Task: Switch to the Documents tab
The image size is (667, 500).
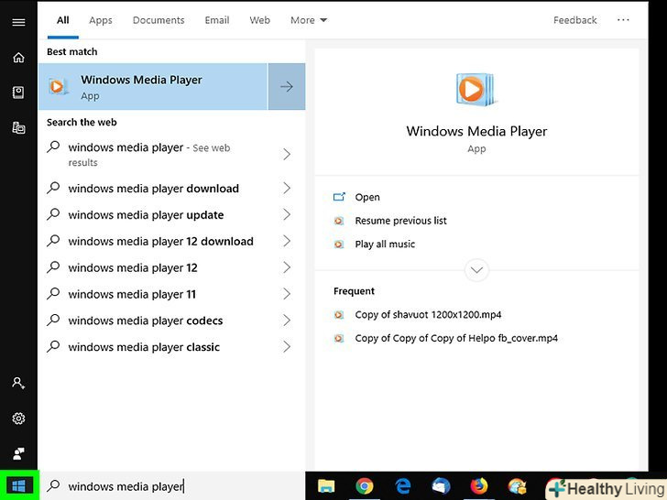Action: click(157, 20)
